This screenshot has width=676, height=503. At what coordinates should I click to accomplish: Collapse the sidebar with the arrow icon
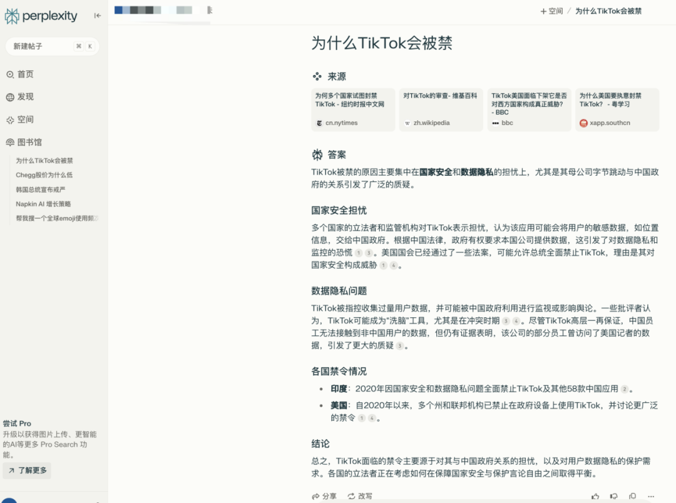click(98, 16)
